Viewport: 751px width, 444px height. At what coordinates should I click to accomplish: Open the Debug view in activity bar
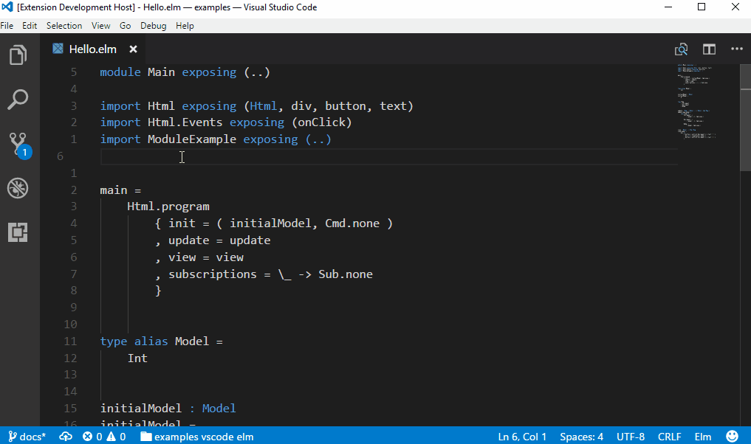[18, 188]
